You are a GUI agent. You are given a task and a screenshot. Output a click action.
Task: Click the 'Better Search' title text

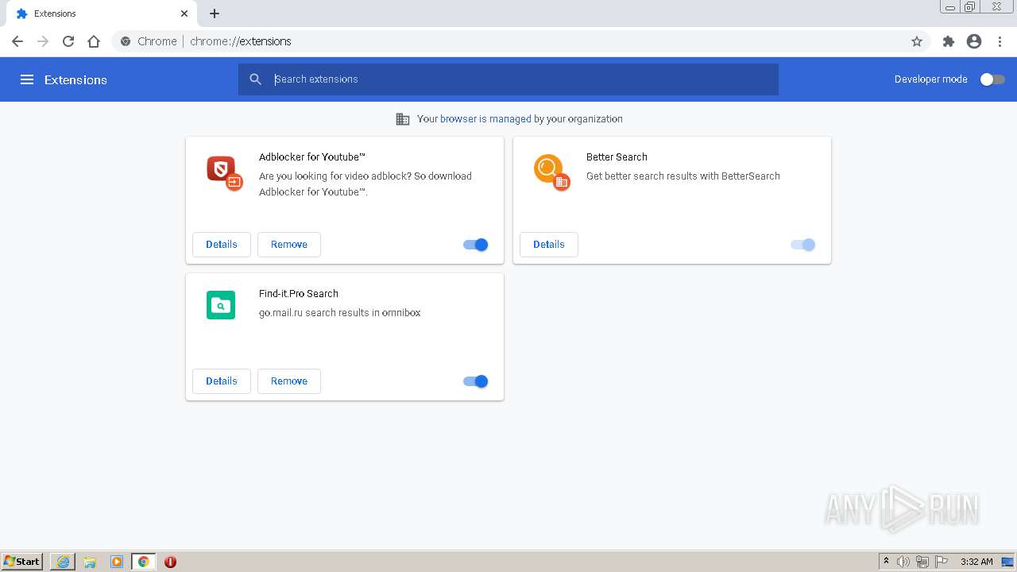click(x=617, y=157)
